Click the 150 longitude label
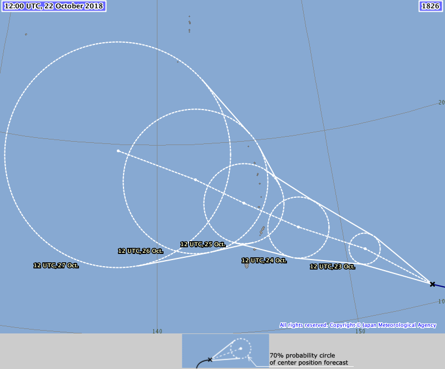445x369 pixels. point(360,331)
